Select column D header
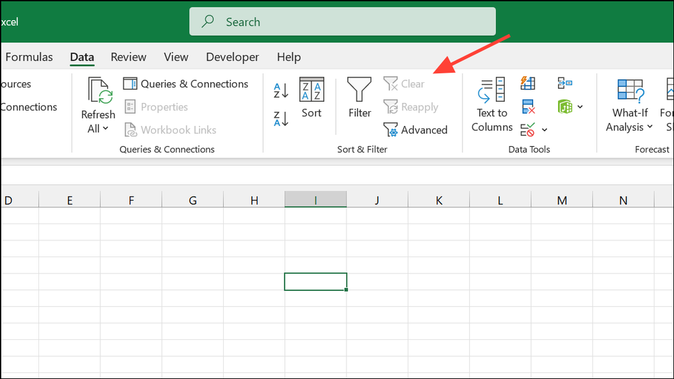674x379 pixels. [x=20, y=200]
